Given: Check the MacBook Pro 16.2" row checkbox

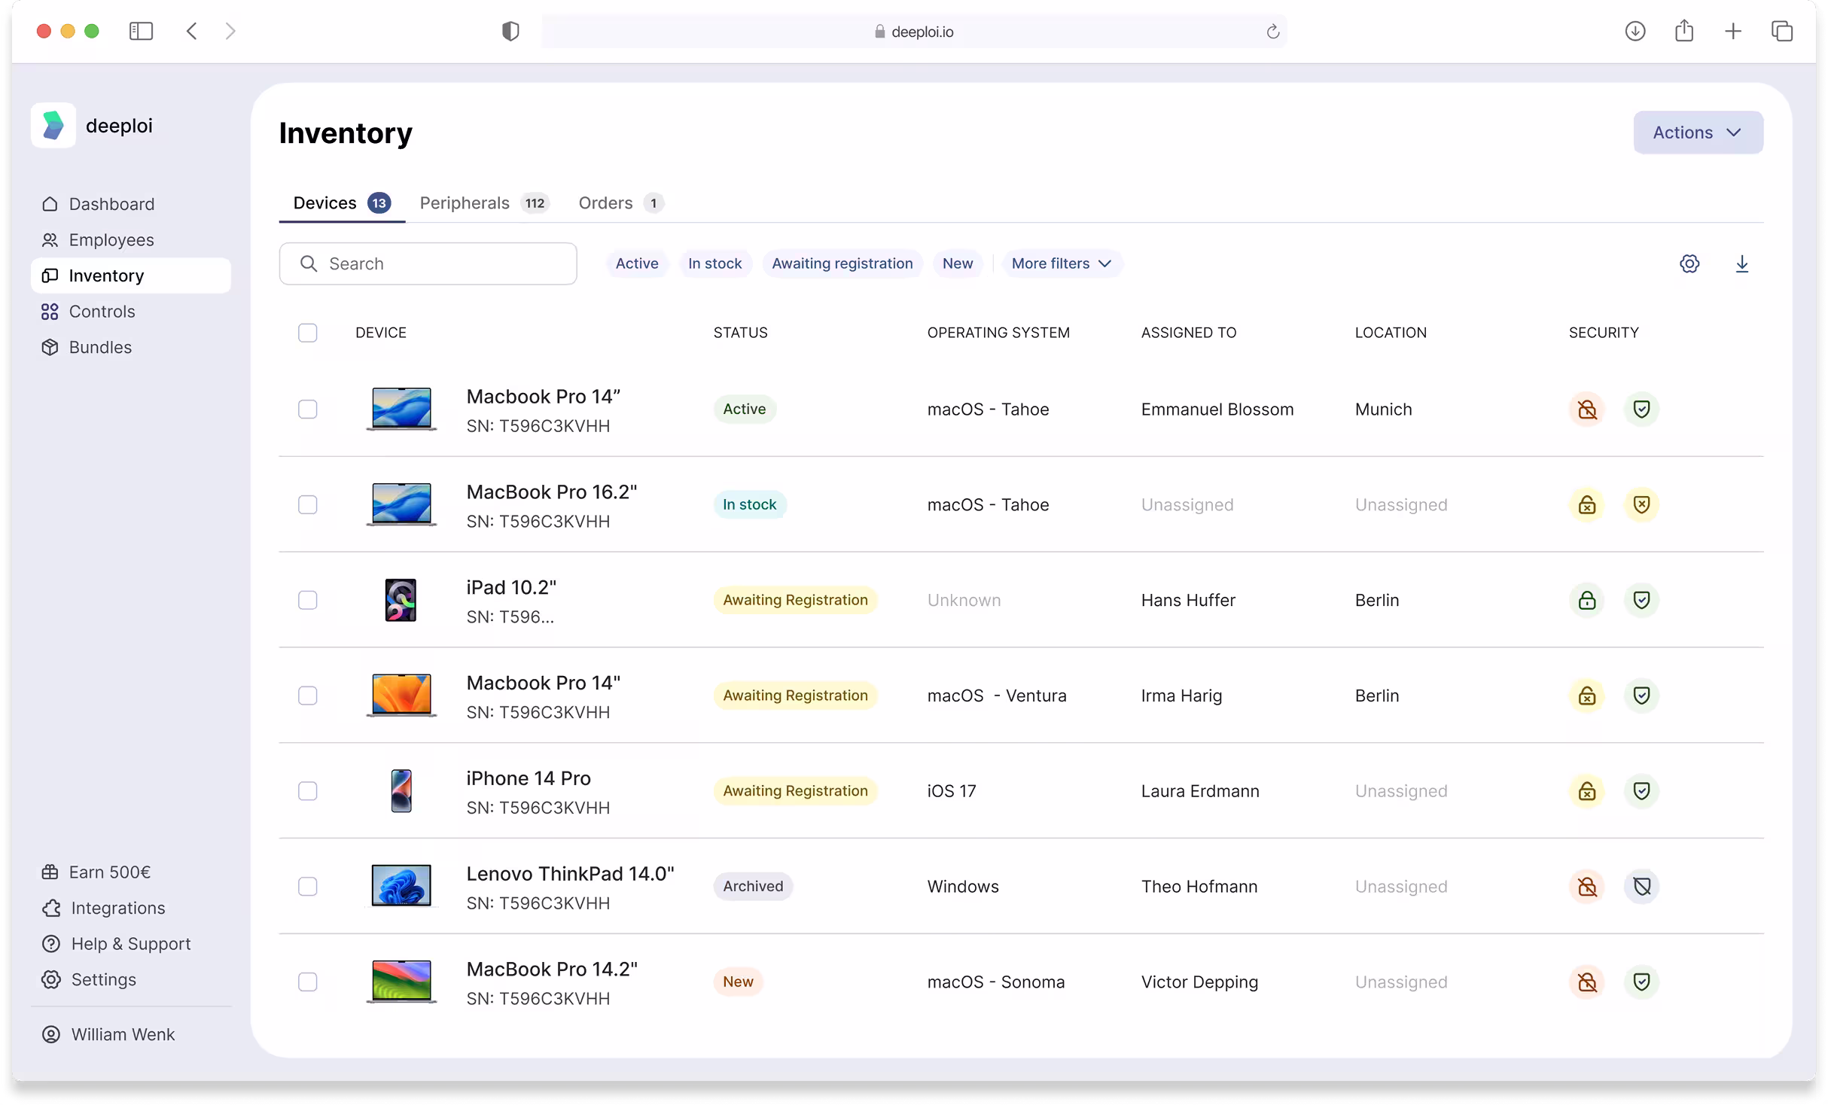Looking at the screenshot, I should tap(307, 504).
